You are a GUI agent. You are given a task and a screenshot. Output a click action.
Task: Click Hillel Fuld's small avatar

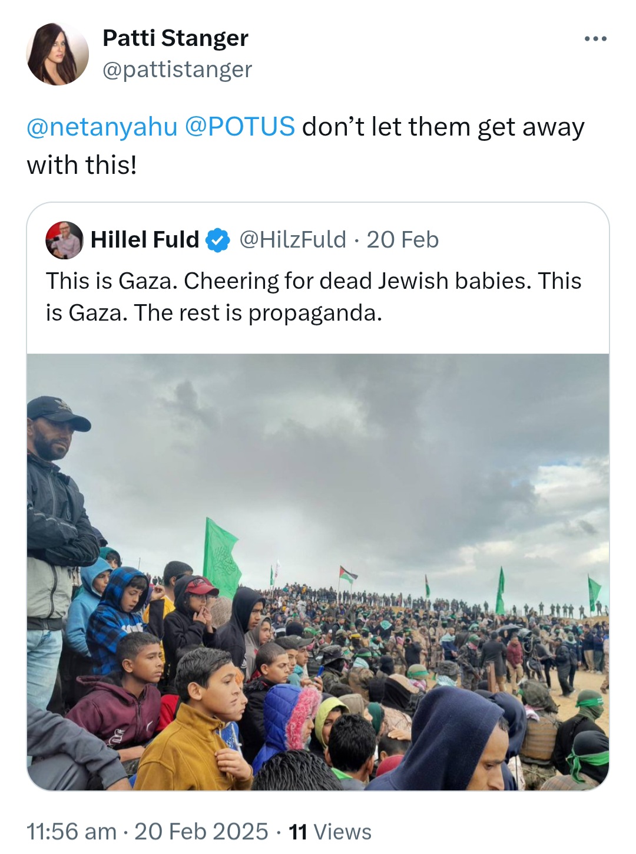pyautogui.click(x=64, y=240)
